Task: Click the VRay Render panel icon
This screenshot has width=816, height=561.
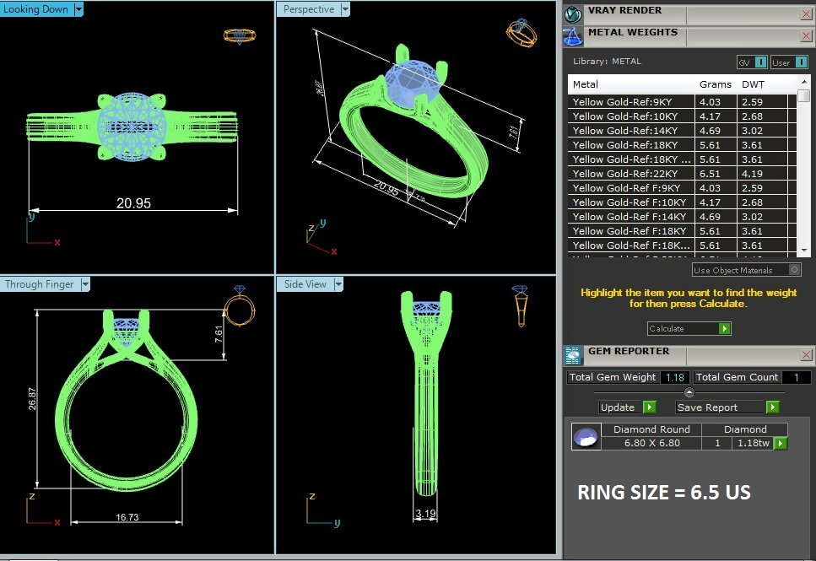Action: click(574, 14)
